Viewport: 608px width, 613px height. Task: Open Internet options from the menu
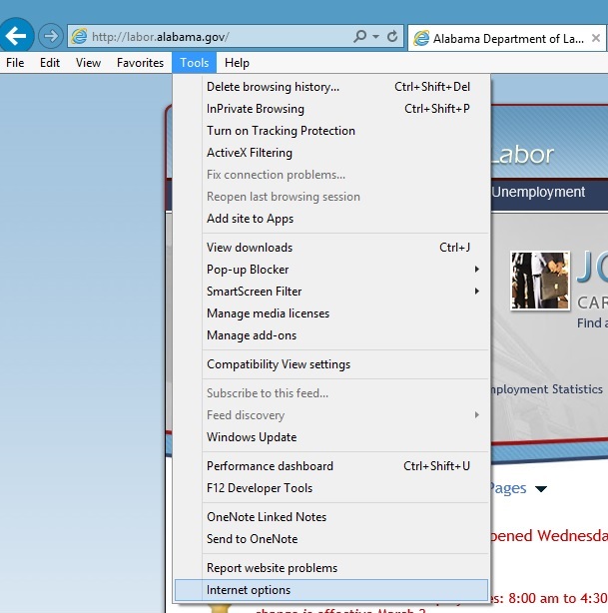[249, 590]
